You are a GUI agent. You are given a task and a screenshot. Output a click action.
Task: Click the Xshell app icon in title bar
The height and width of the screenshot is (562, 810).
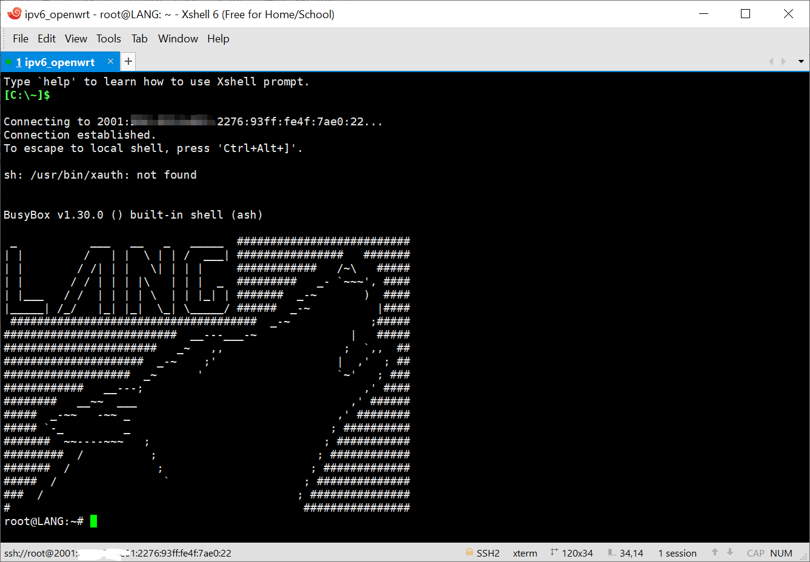tap(14, 13)
